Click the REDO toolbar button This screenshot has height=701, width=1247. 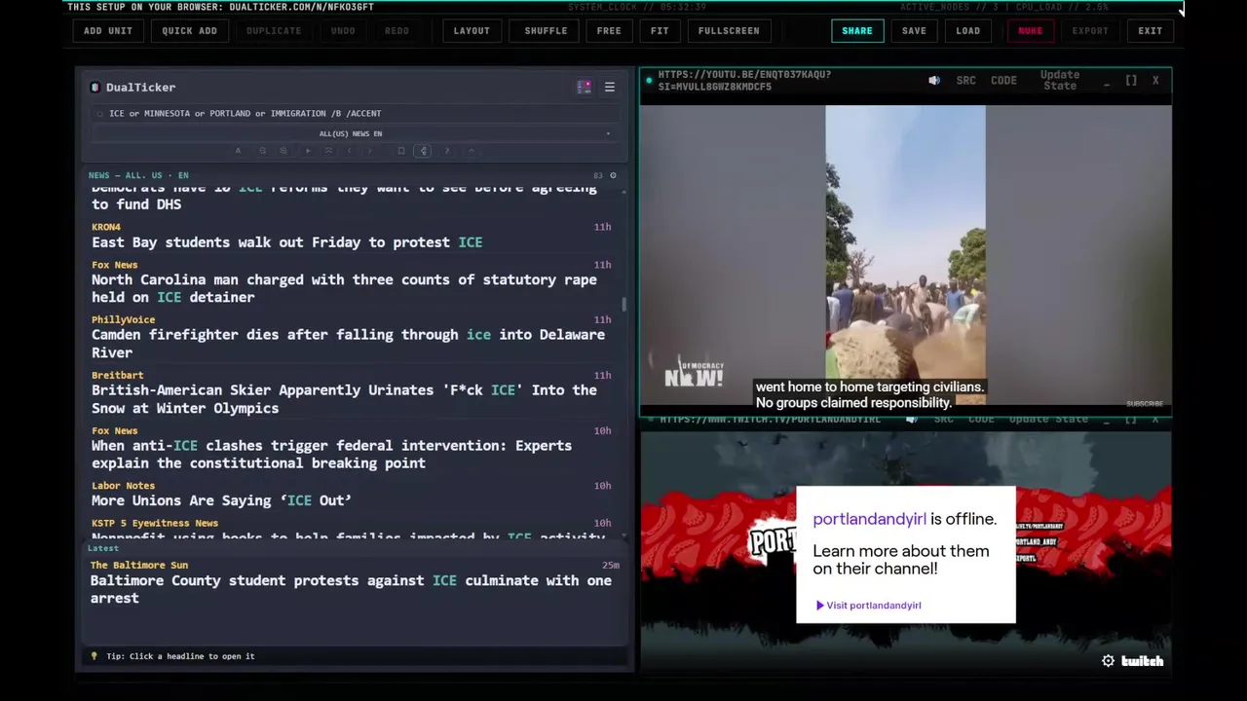pyautogui.click(x=397, y=30)
